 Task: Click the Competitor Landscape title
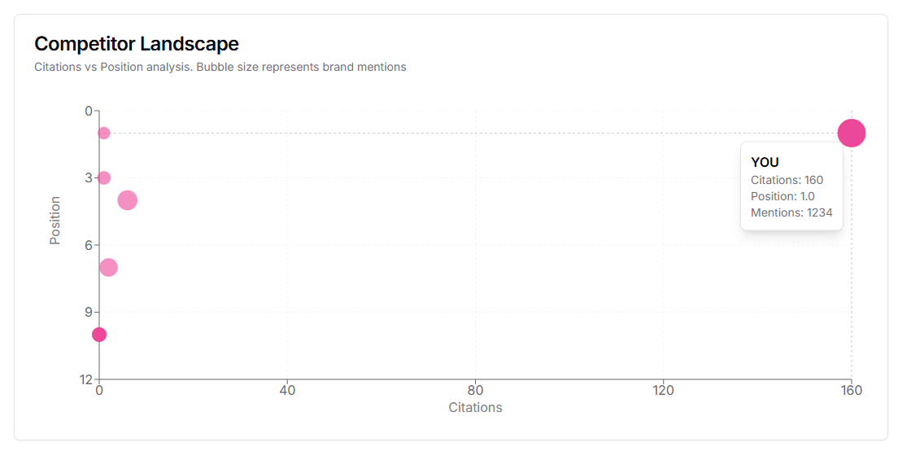(137, 43)
